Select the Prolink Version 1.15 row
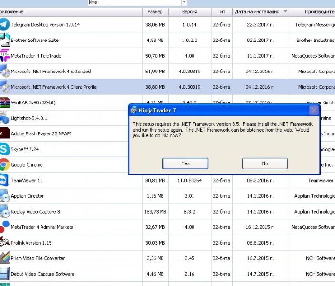The image size is (335, 286). [x=168, y=243]
